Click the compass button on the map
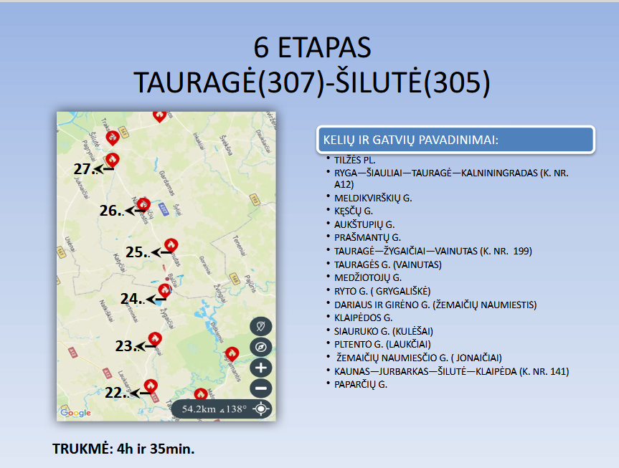 point(261,348)
